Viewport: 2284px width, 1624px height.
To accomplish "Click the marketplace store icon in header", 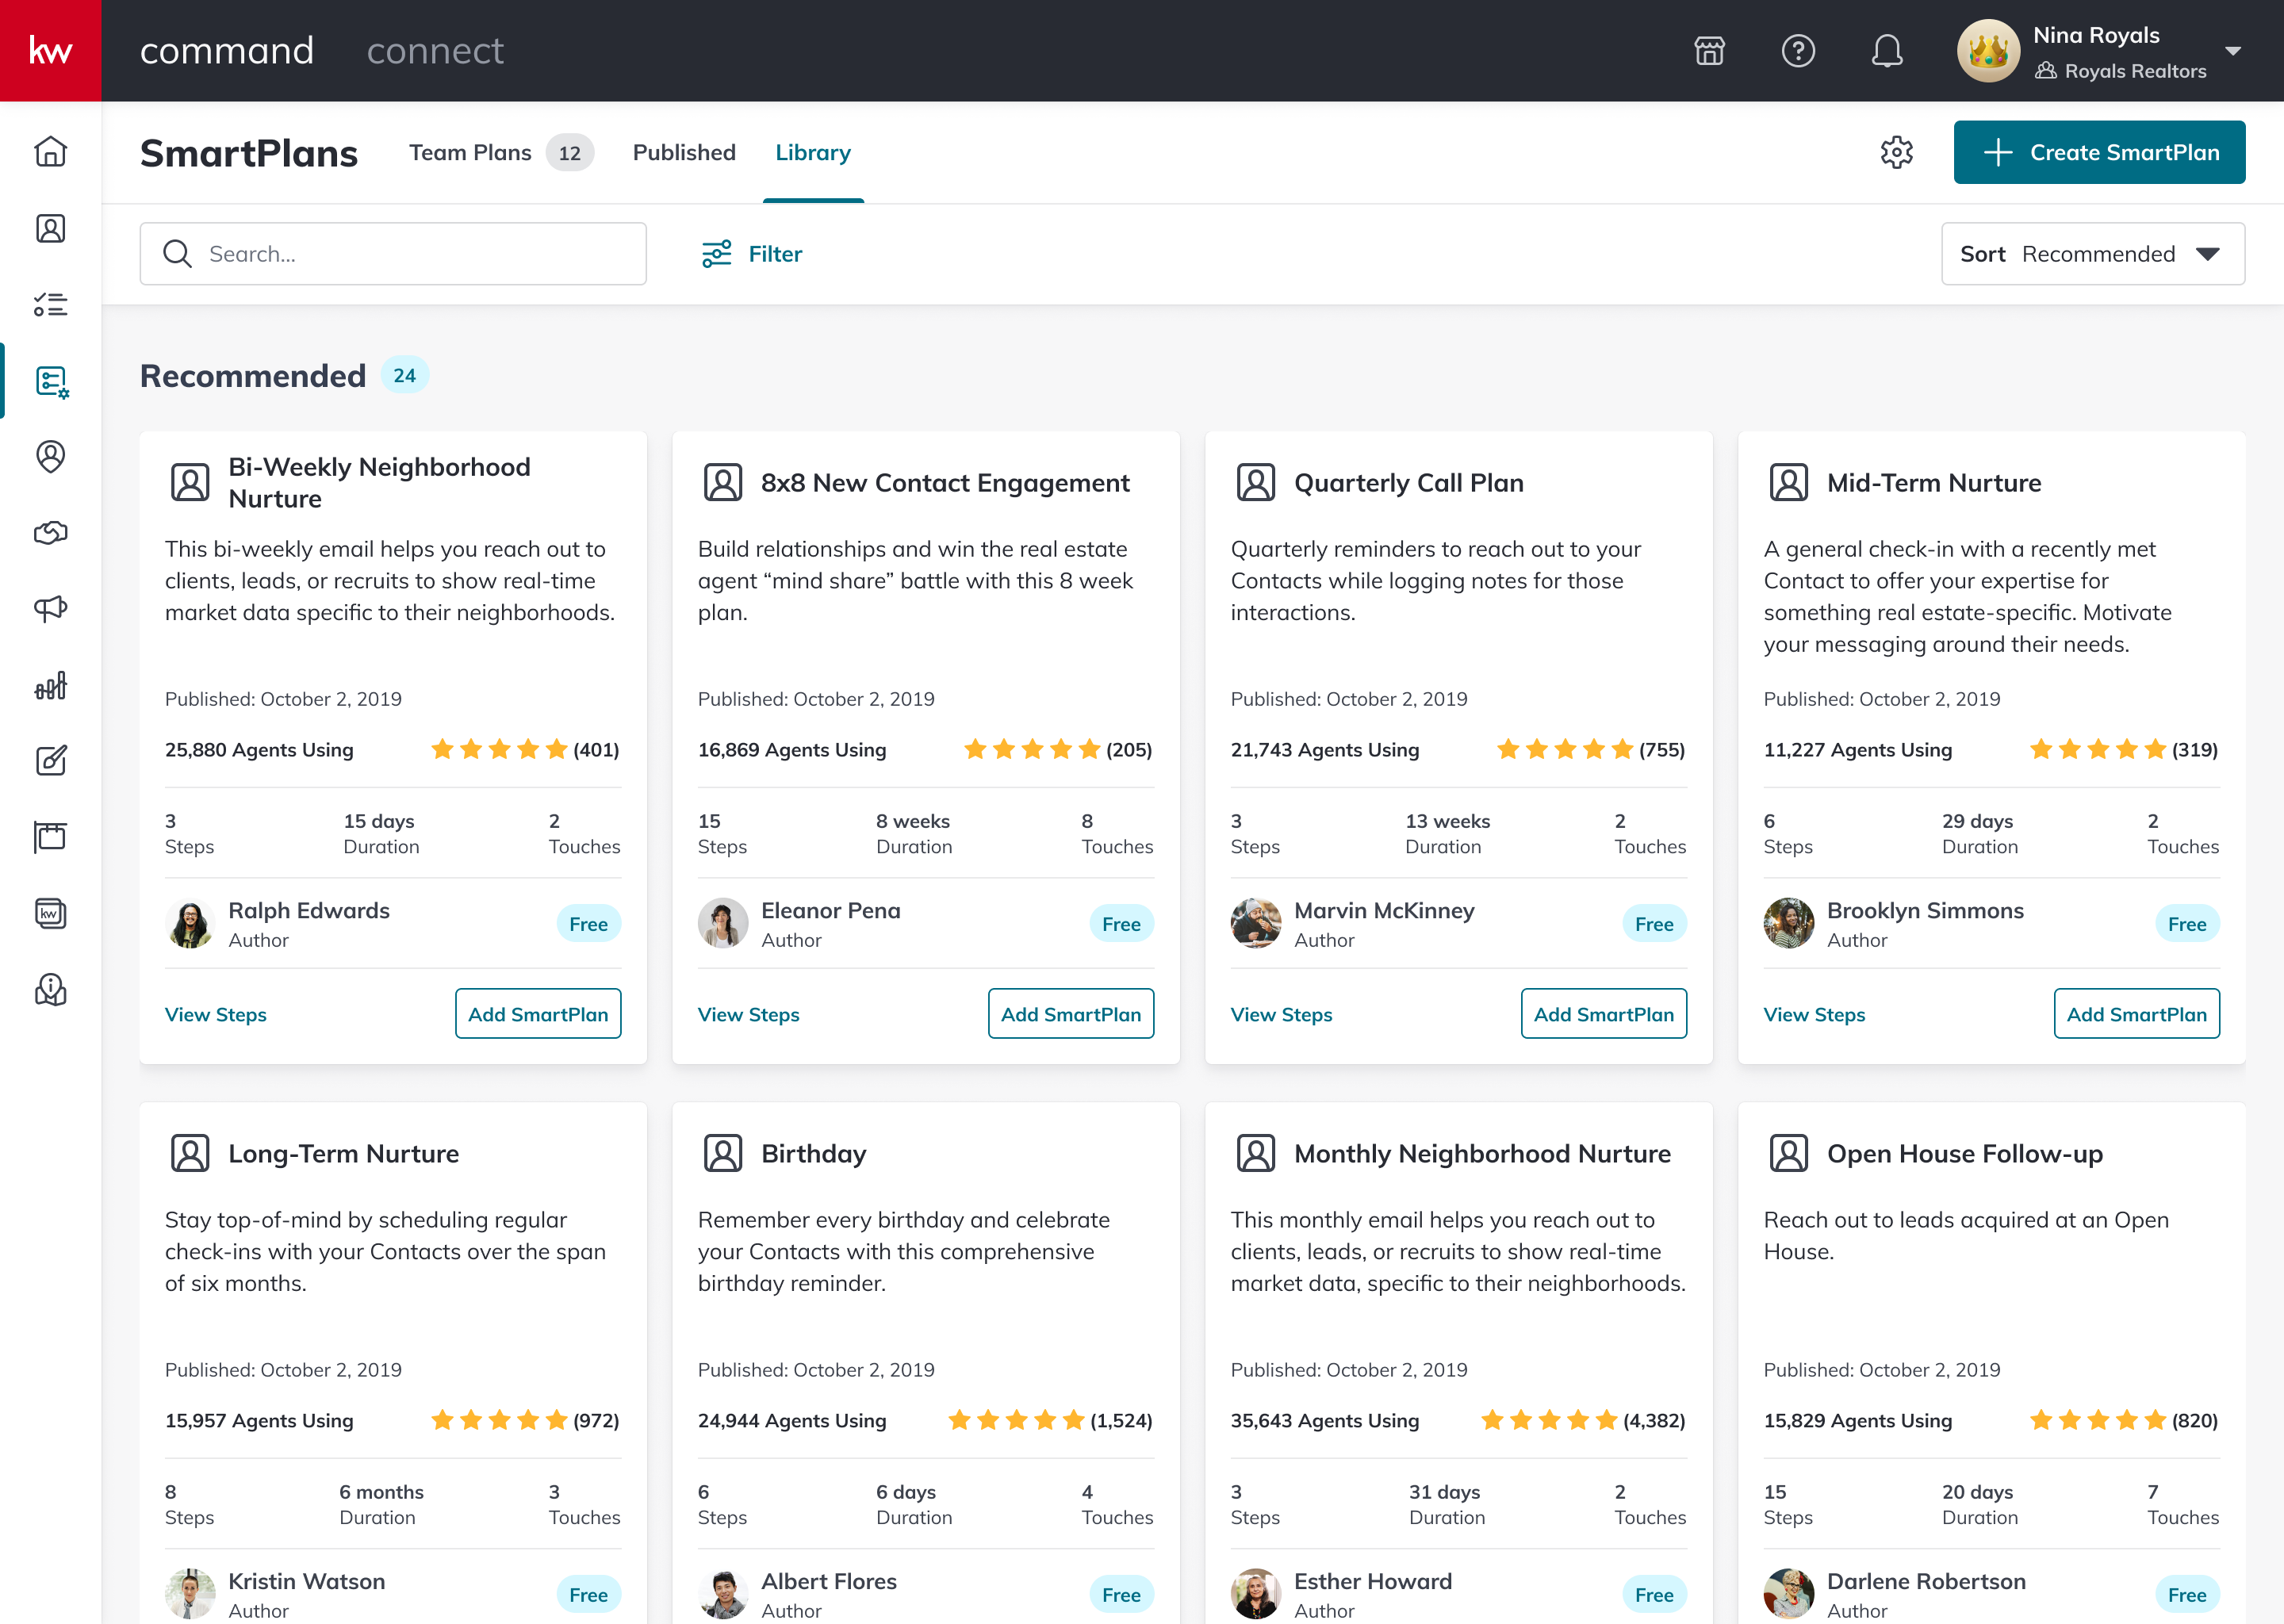I will 1709,51.
